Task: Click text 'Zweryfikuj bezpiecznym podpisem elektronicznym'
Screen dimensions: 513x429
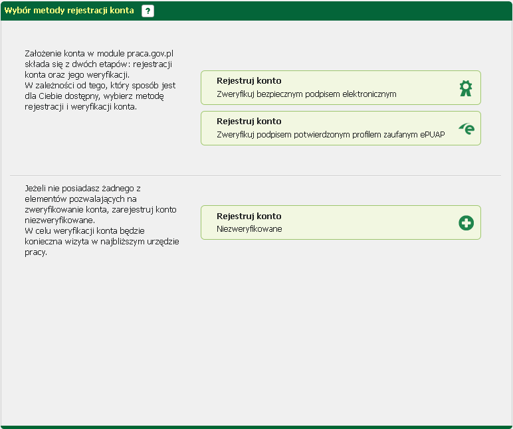Action: coord(306,94)
